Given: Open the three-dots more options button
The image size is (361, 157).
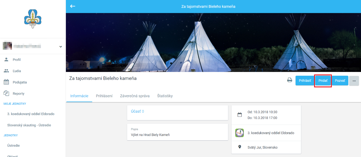Looking at the screenshot, I should coord(354,81).
